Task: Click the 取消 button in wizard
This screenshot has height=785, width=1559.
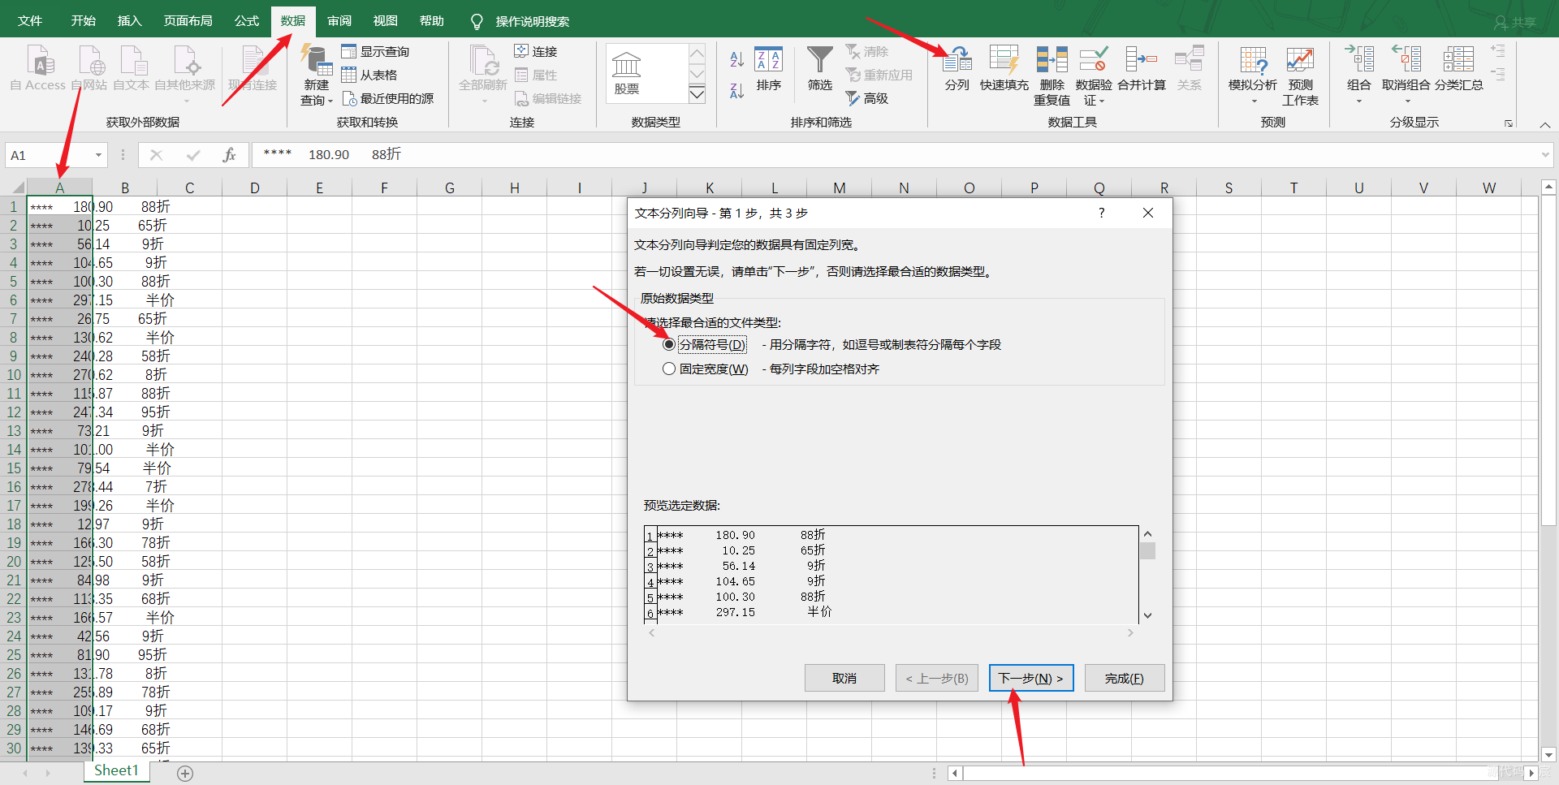Action: click(x=844, y=678)
